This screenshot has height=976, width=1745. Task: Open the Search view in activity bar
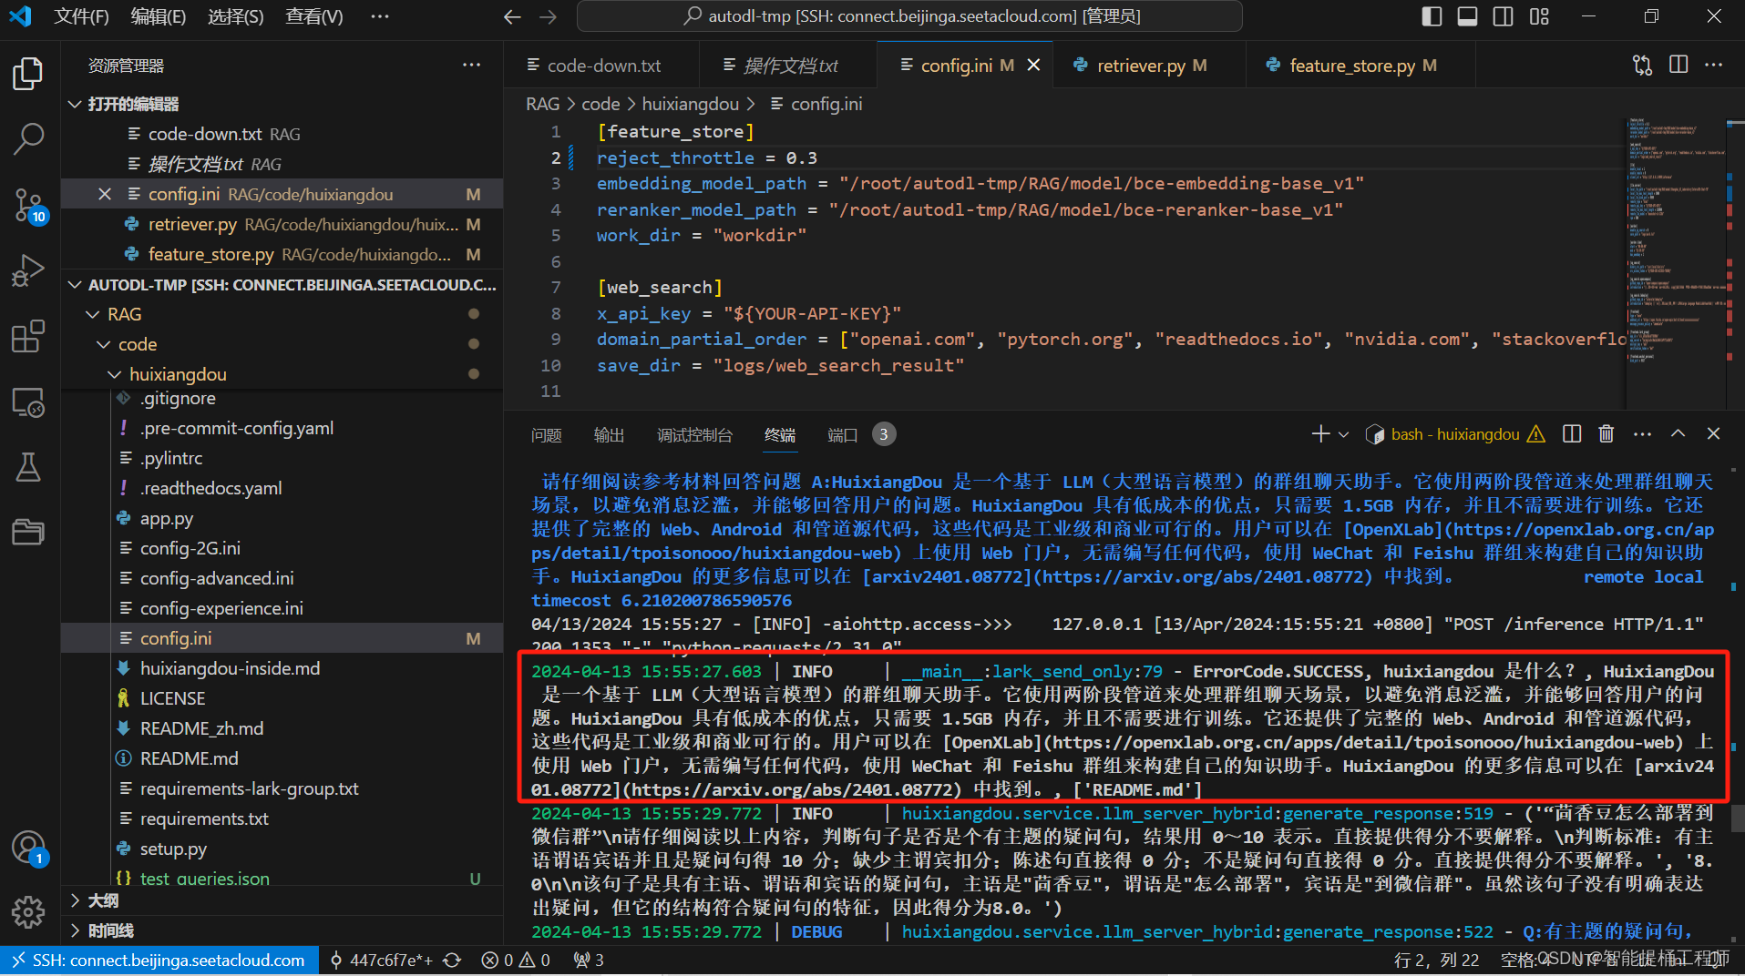coord(28,139)
